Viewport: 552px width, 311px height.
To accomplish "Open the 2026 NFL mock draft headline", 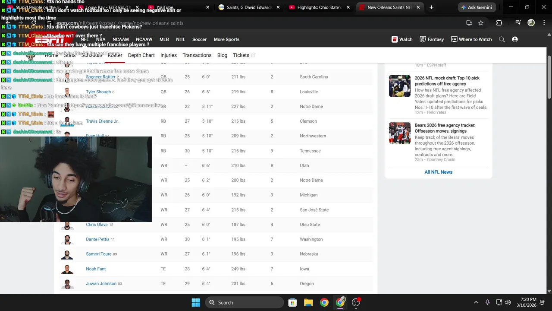I will 447,81.
